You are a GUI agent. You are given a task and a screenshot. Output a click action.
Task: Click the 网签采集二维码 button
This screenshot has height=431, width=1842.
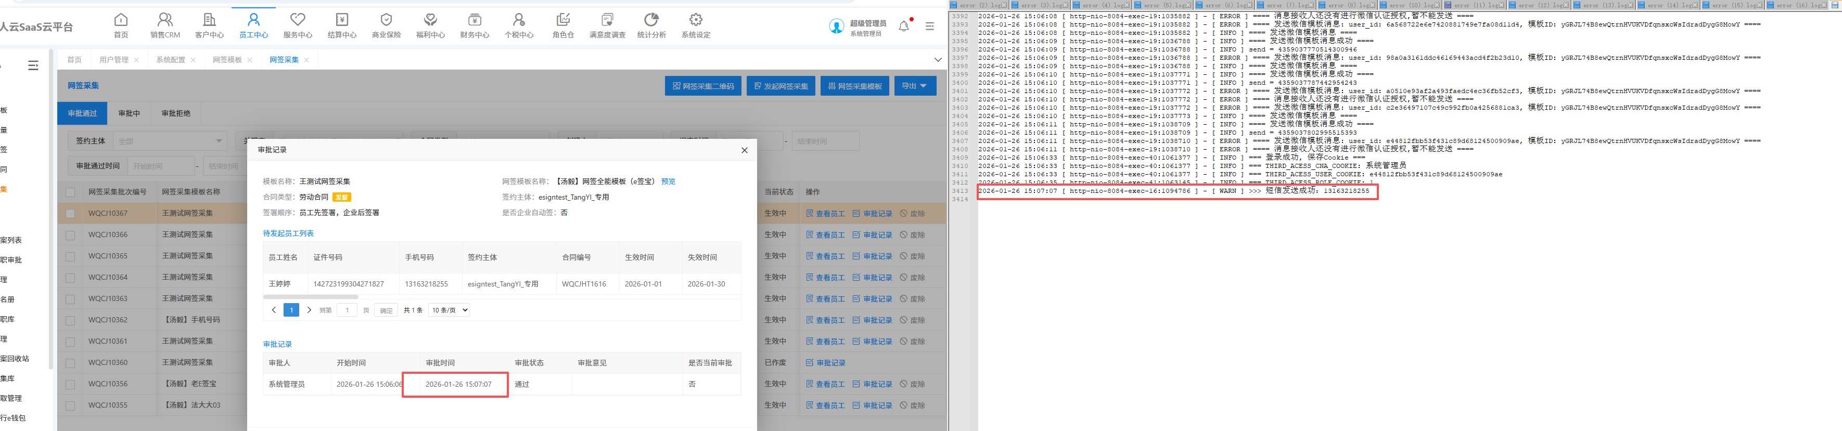tap(703, 86)
